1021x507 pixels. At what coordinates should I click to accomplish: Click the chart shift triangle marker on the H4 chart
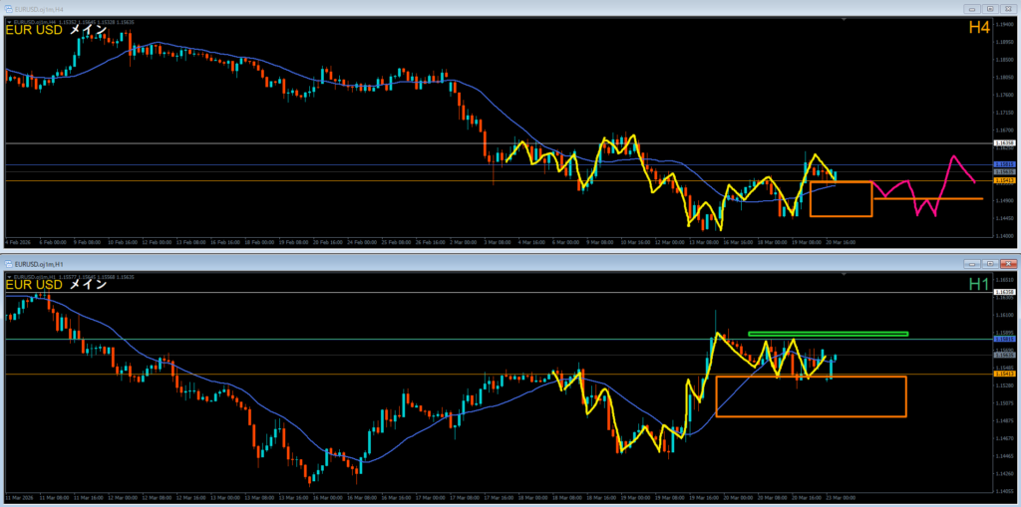tap(845, 20)
